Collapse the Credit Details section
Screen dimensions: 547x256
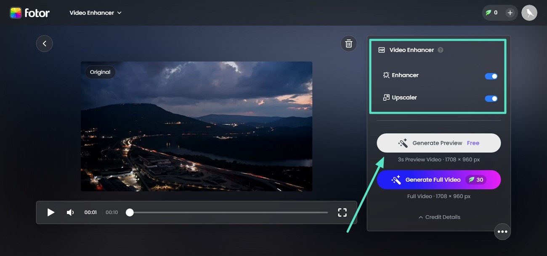coord(438,217)
